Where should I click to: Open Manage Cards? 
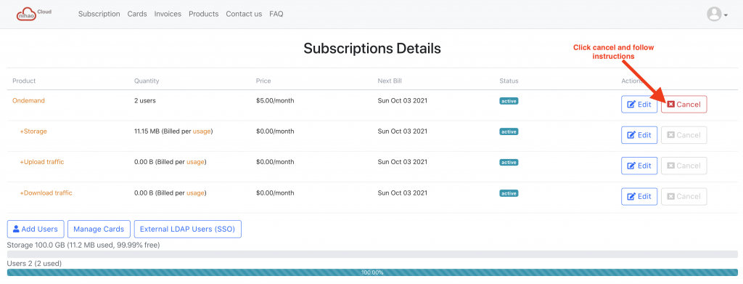(x=99, y=229)
